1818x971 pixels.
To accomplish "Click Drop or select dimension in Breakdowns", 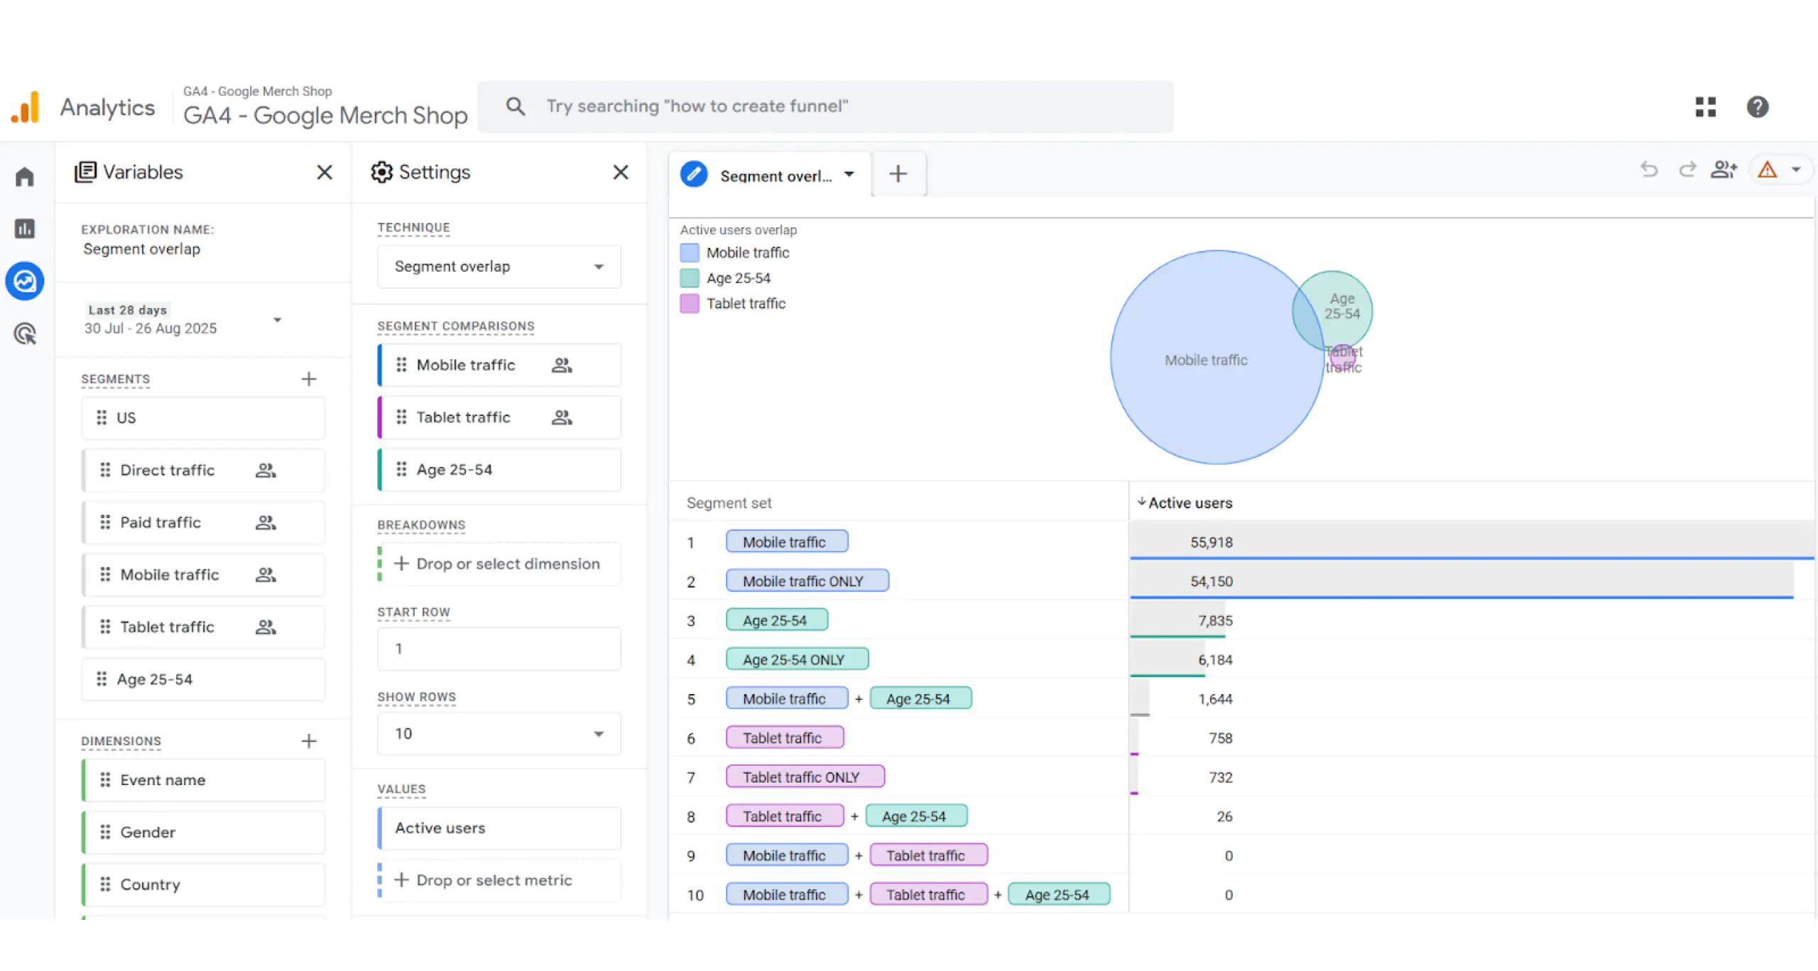I will coord(499,564).
